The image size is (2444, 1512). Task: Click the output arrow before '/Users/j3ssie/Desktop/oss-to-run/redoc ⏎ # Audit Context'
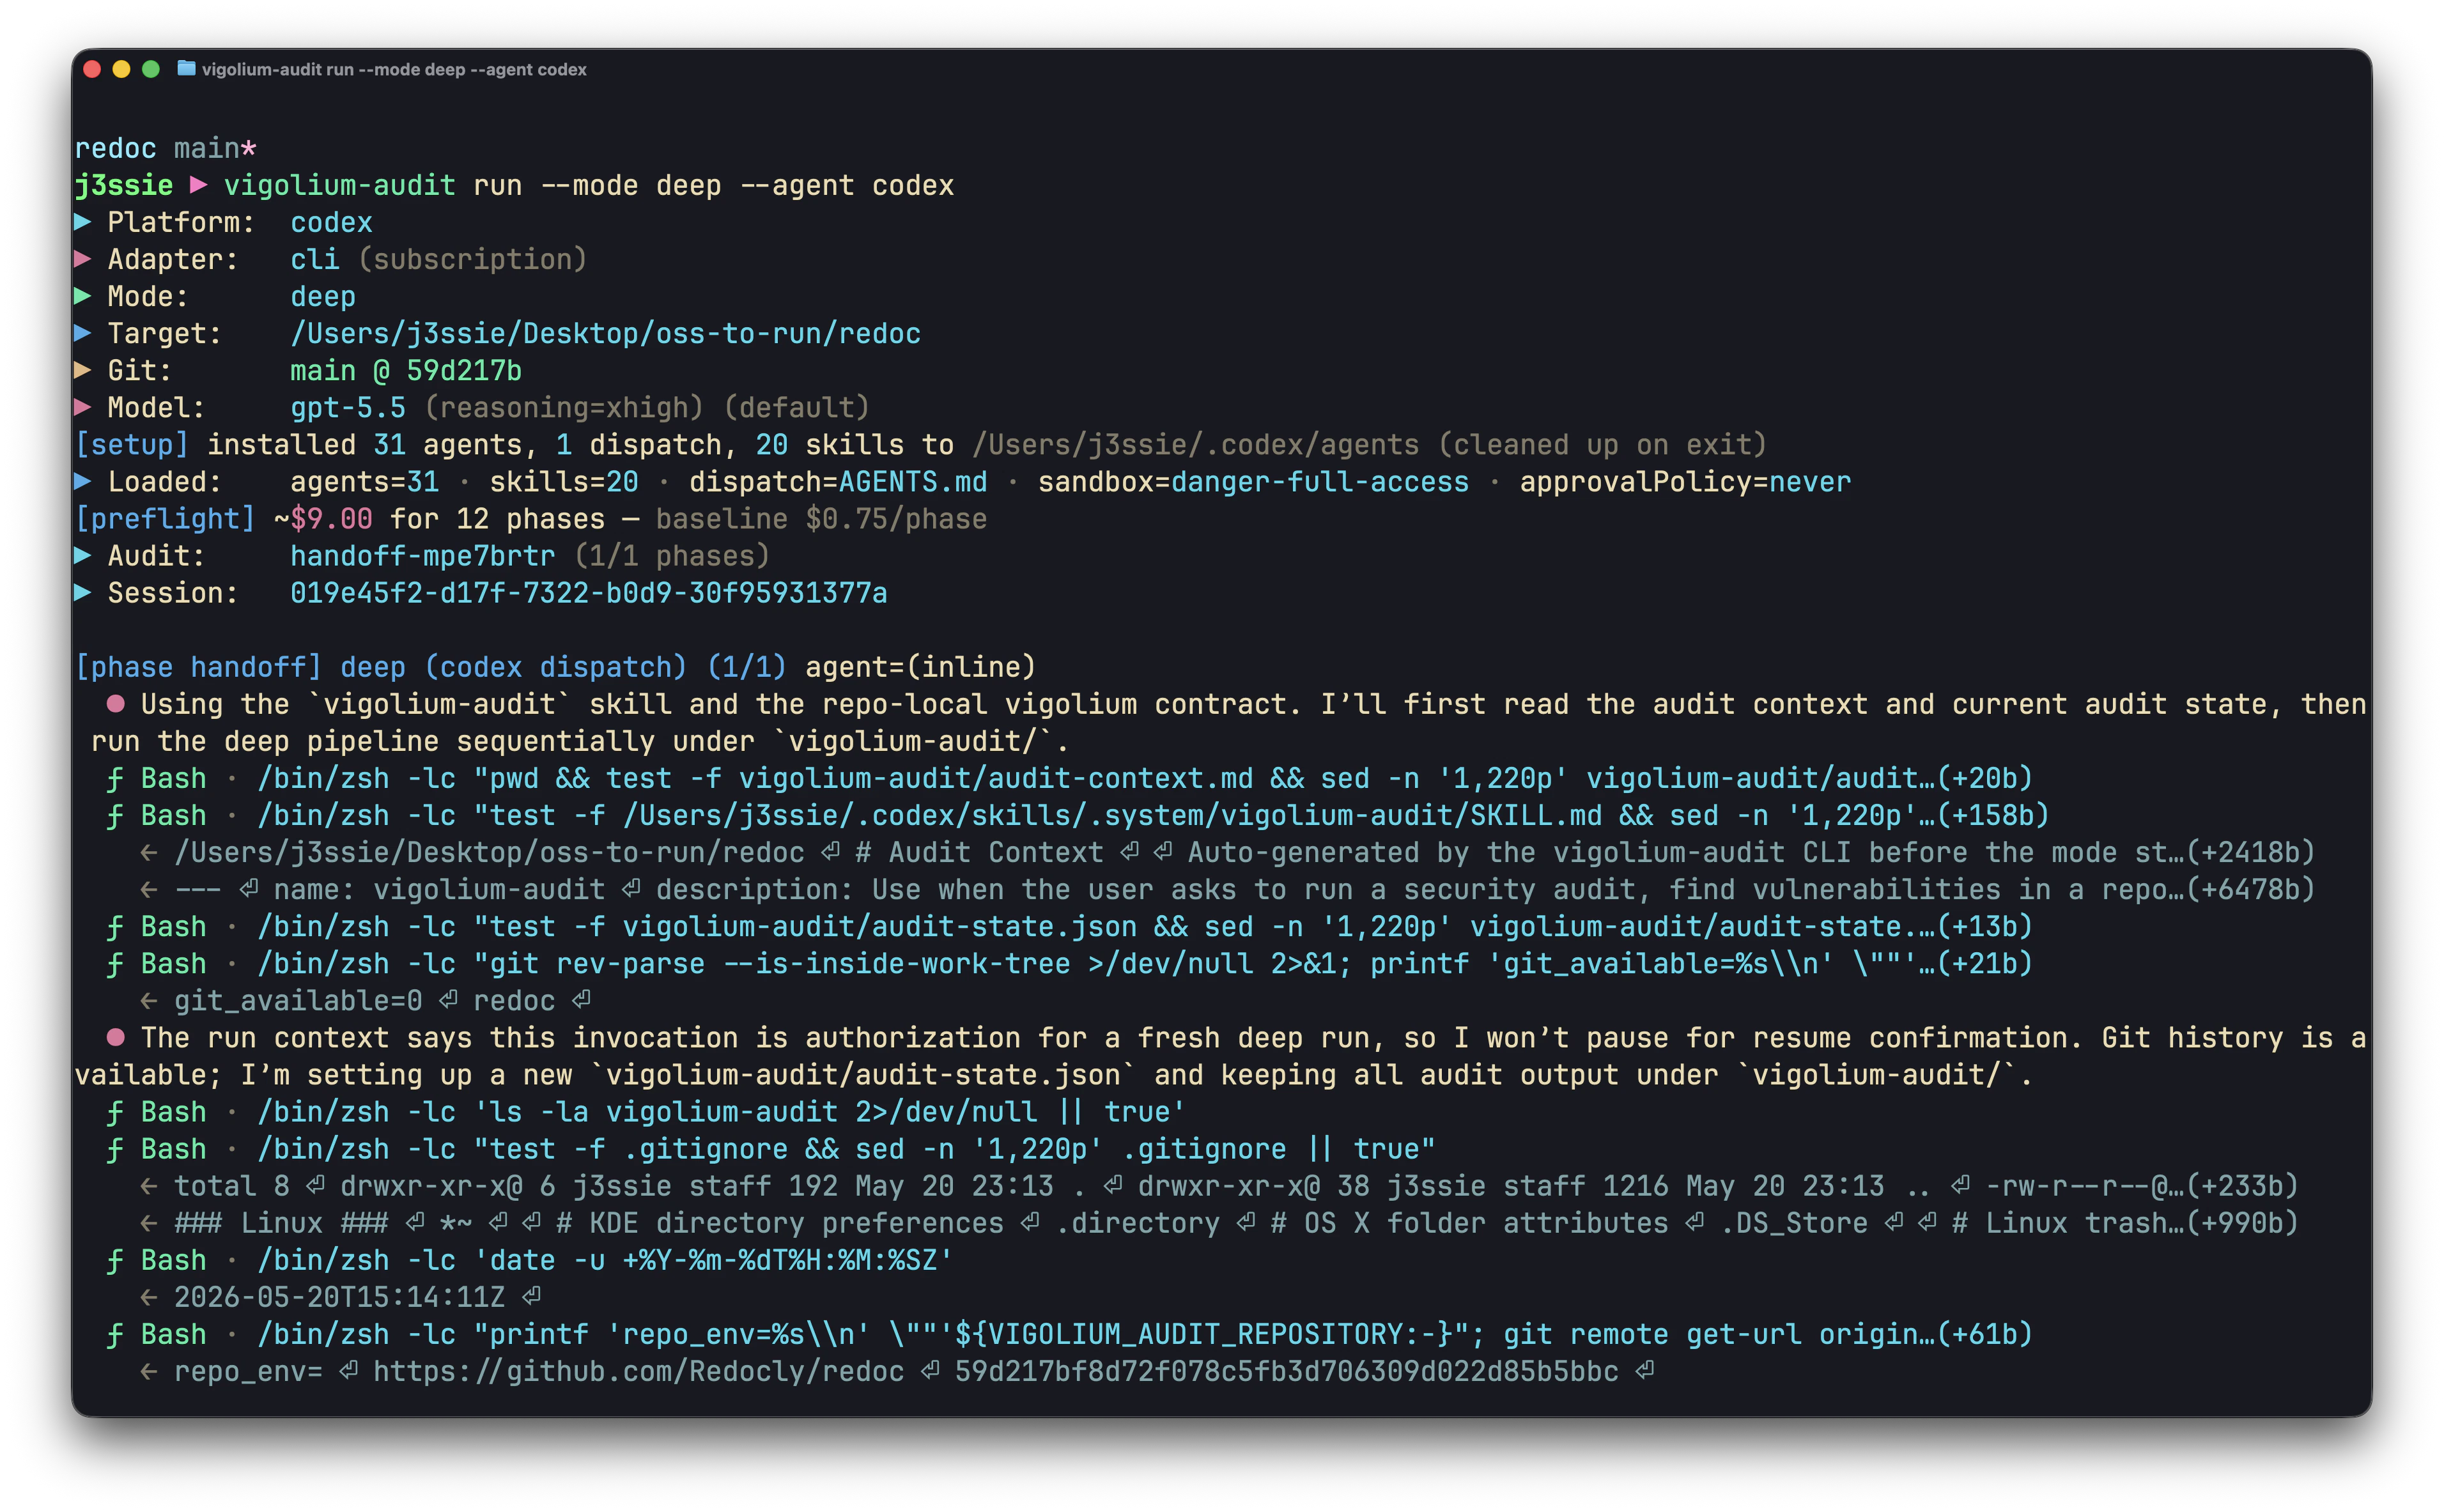coord(149,852)
